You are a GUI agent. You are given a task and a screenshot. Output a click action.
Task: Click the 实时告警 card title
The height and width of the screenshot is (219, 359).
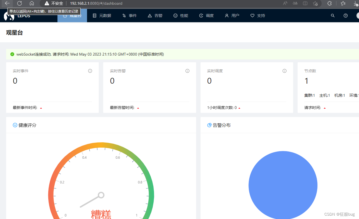pos(118,71)
